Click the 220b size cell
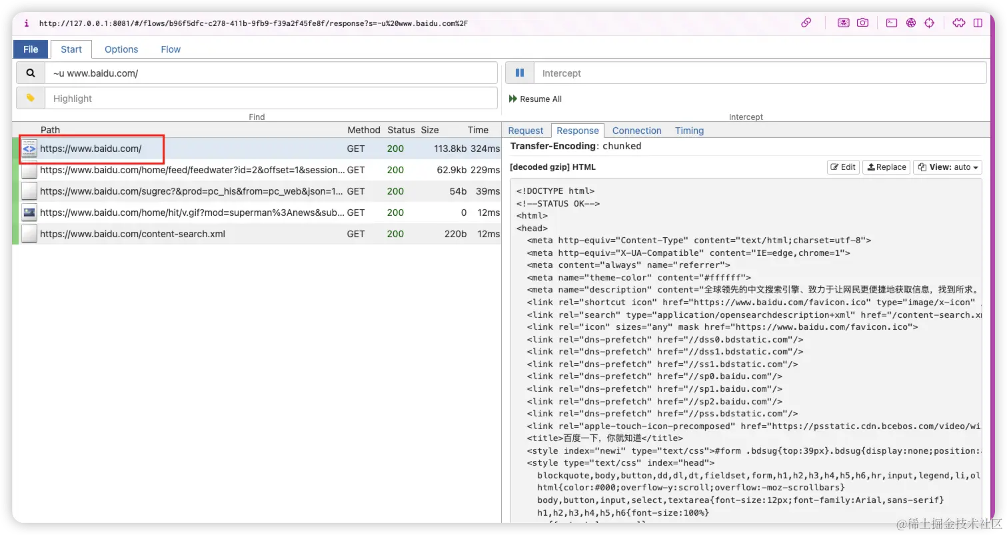Viewport: 1007px width, 535px height. [x=455, y=234]
